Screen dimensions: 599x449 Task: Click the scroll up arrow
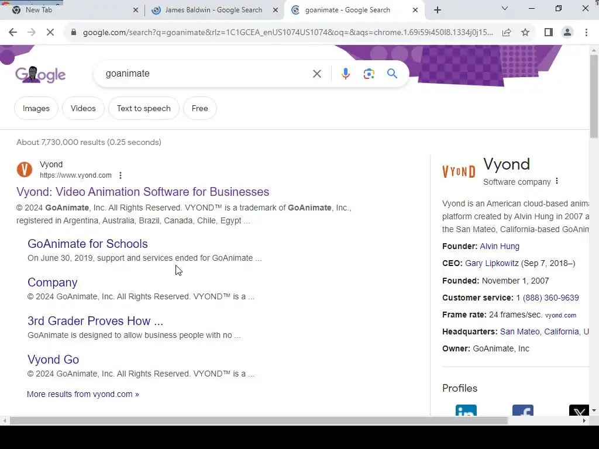tap(594, 50)
